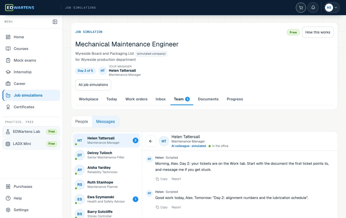This screenshot has height=218, width=346.
Task: Open Work orders tab
Action: [136, 99]
